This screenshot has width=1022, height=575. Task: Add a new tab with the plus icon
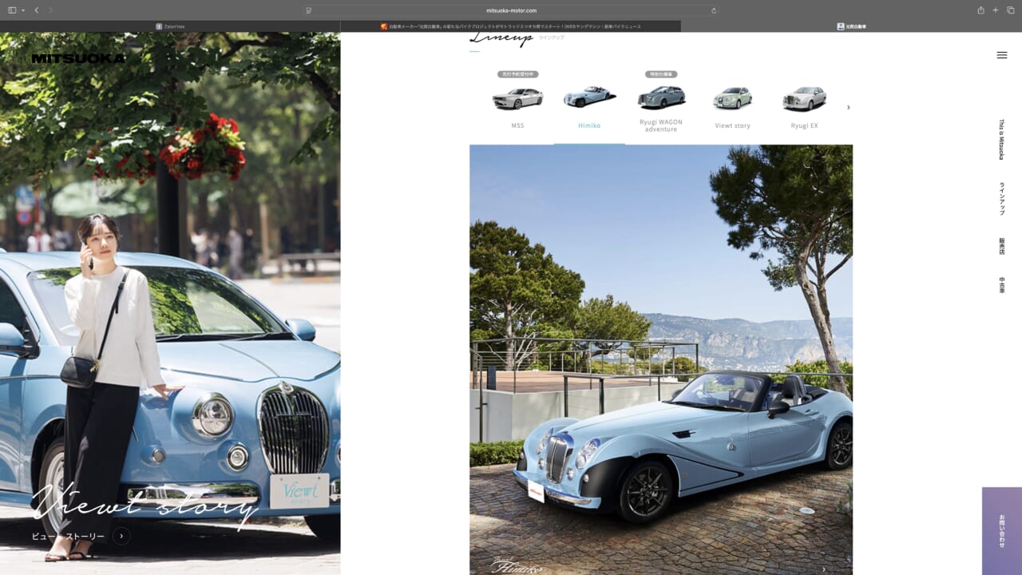click(x=996, y=10)
